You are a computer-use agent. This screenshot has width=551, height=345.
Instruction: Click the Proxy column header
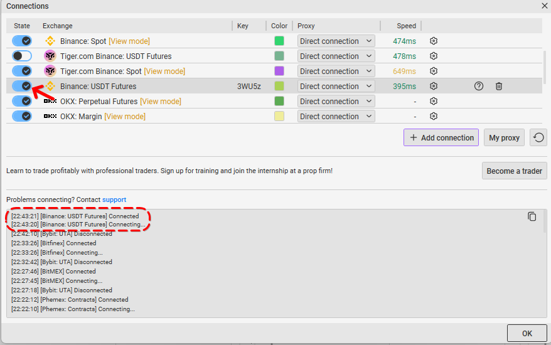tap(306, 26)
